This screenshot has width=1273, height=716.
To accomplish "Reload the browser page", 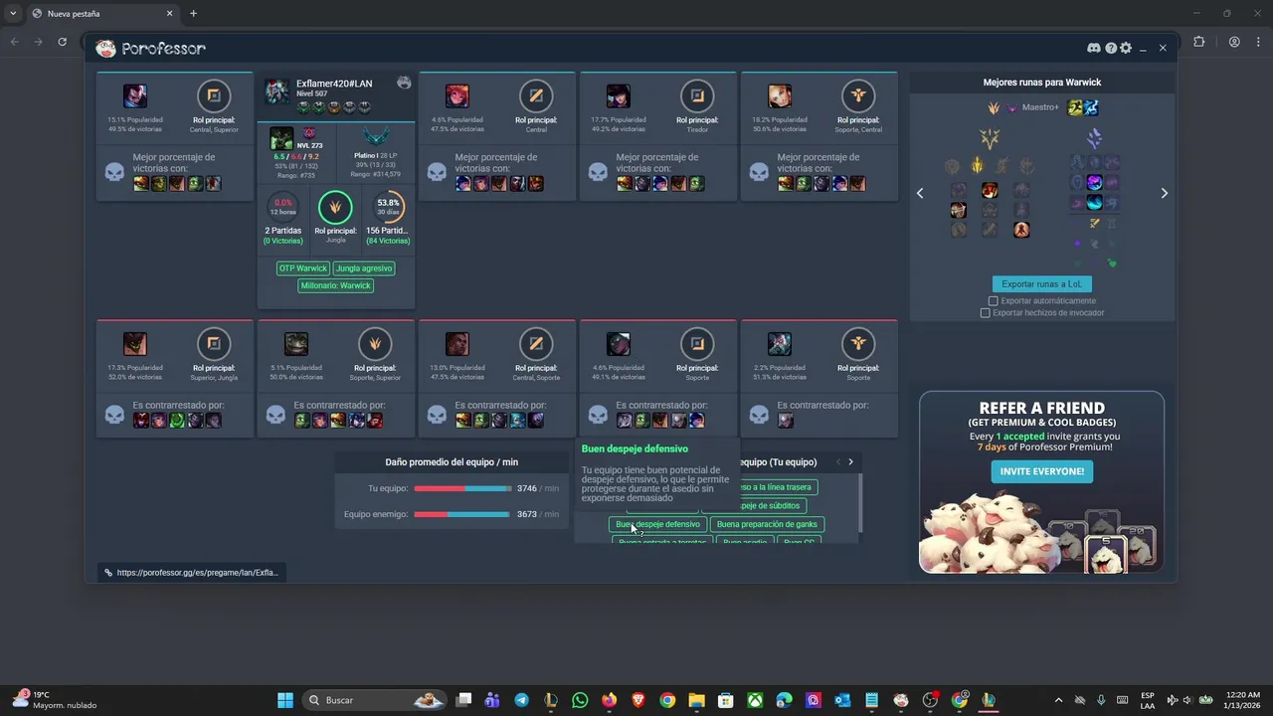I will 62,42.
